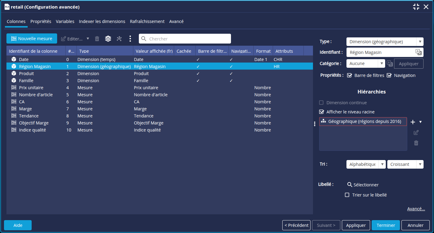Toggle the Barre de filtres checkbox
The width and height of the screenshot is (434, 233).
pos(350,75)
